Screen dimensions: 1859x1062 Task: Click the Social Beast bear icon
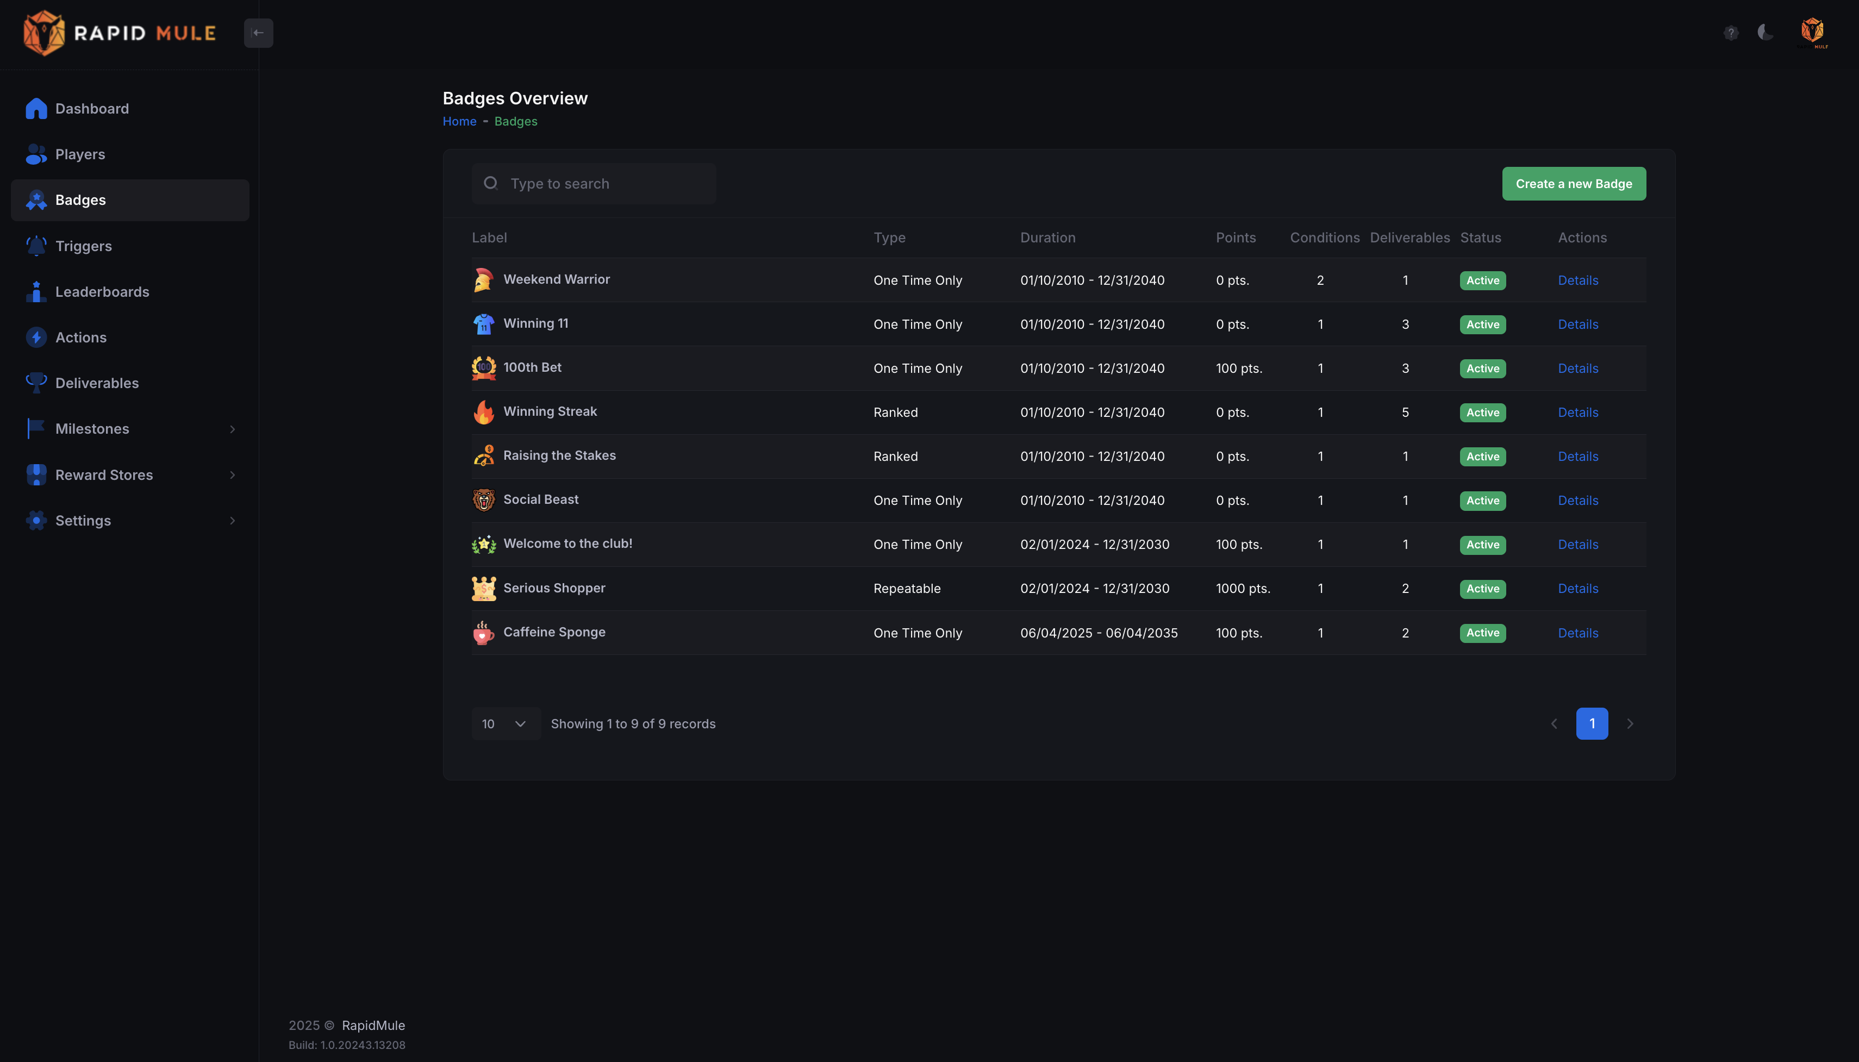pos(484,501)
